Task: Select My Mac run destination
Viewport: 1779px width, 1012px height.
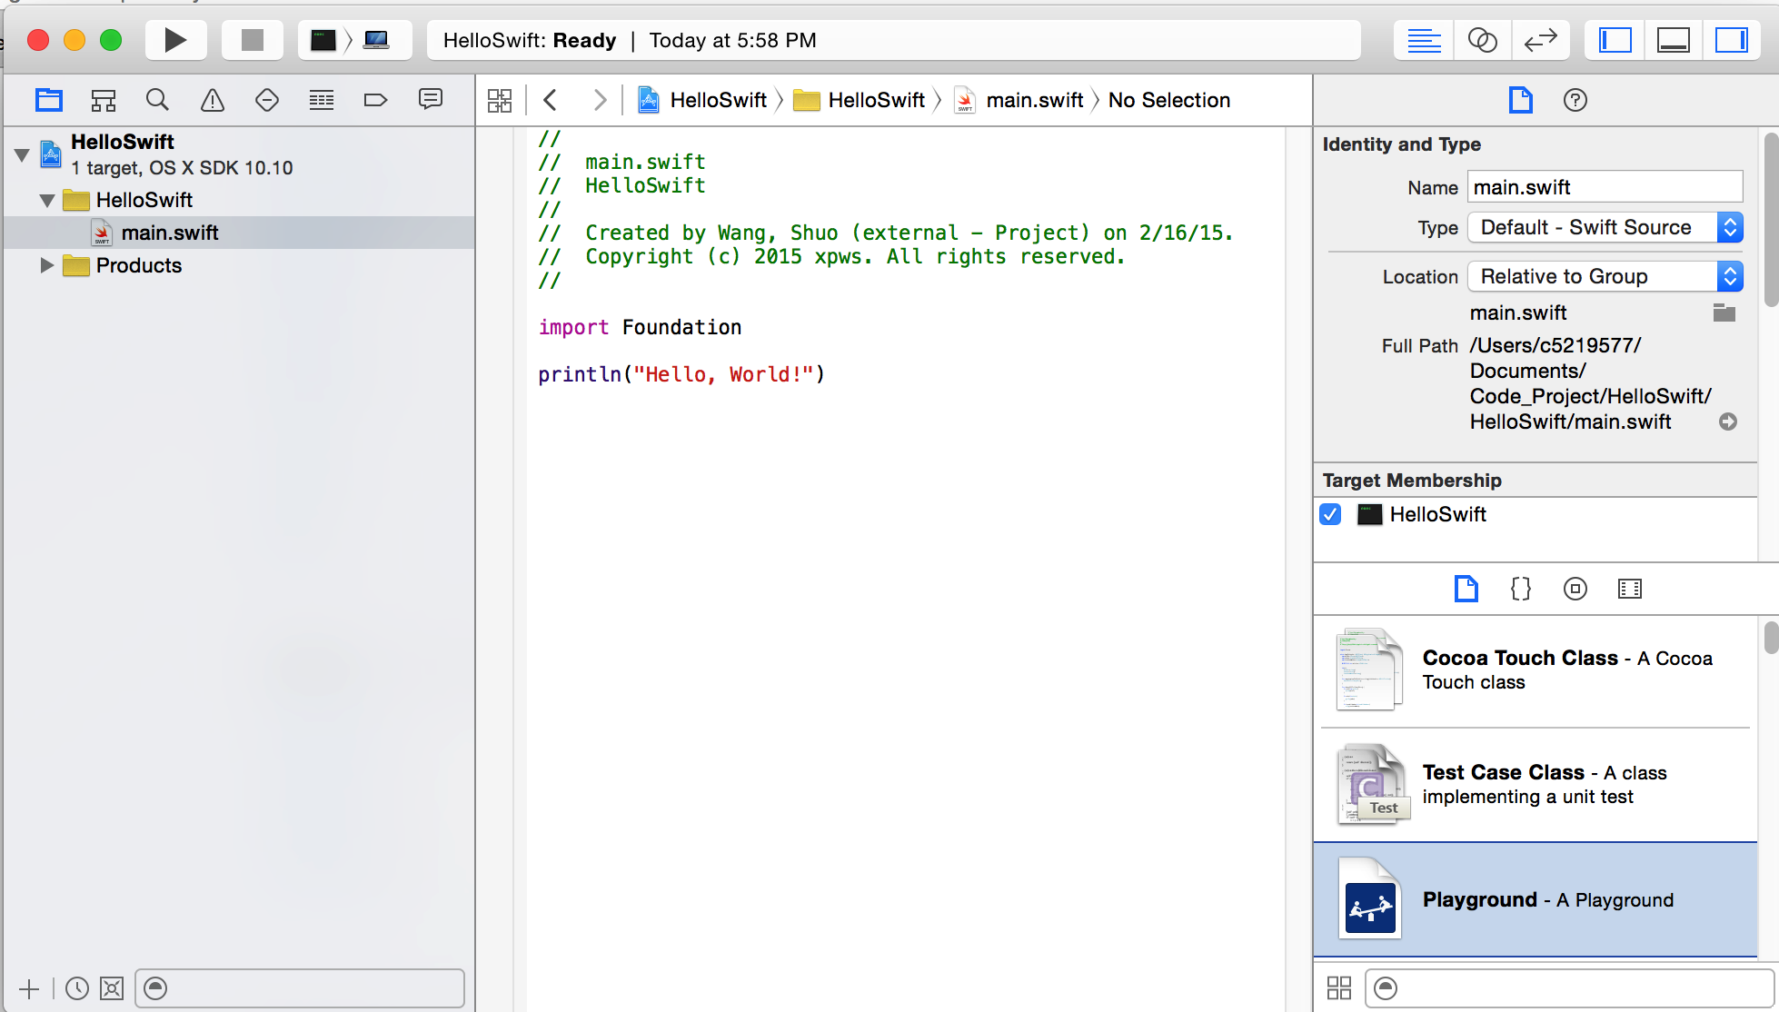Action: [376, 40]
